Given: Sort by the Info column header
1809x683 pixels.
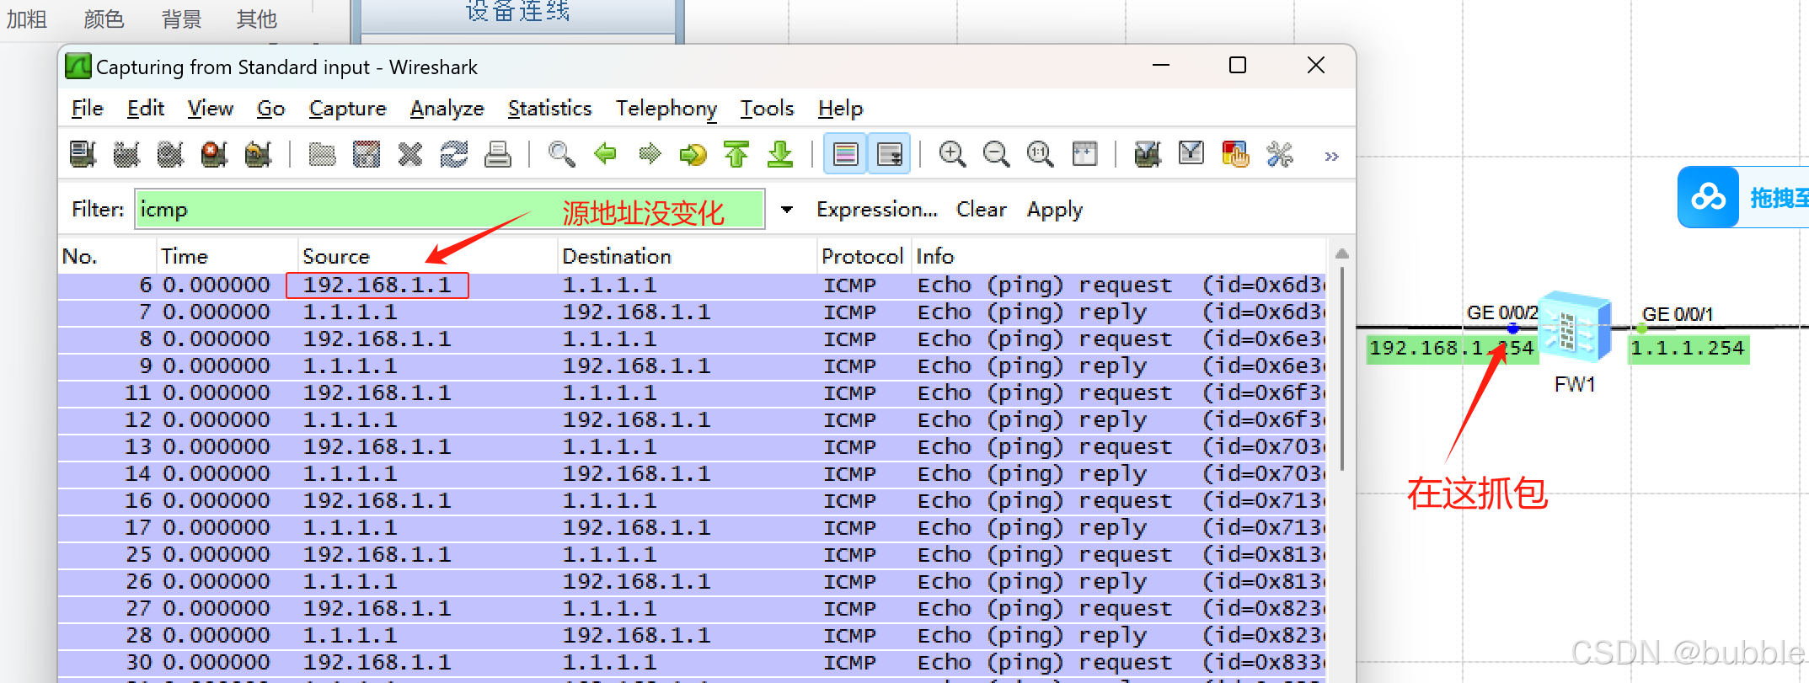Looking at the screenshot, I should (x=1117, y=256).
